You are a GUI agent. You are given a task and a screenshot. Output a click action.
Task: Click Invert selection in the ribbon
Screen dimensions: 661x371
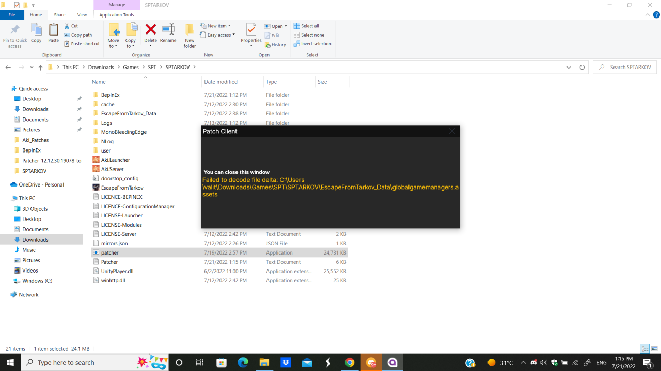click(x=312, y=44)
